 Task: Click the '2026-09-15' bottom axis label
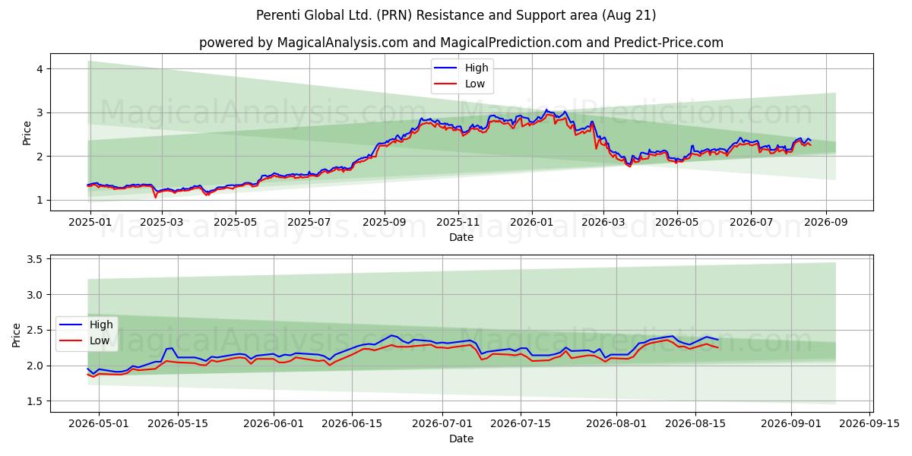(x=870, y=424)
